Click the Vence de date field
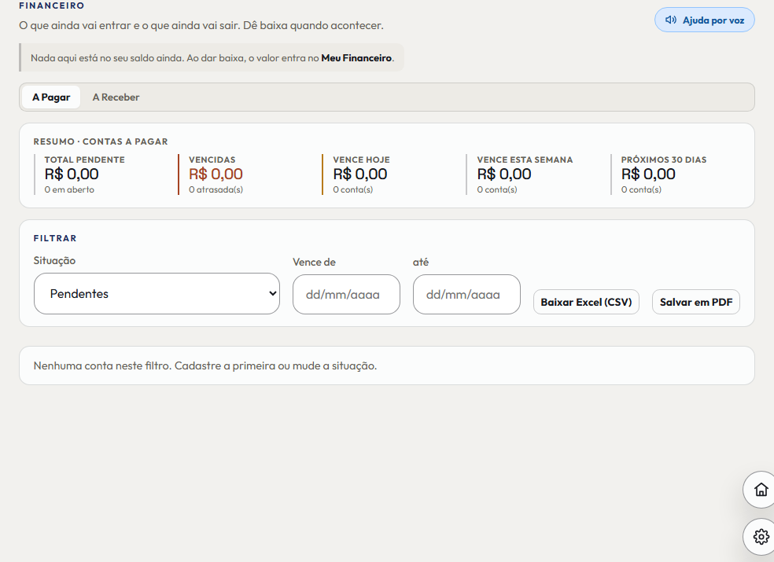 (346, 295)
